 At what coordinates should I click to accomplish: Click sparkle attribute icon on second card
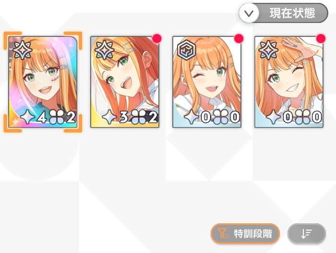105,50
